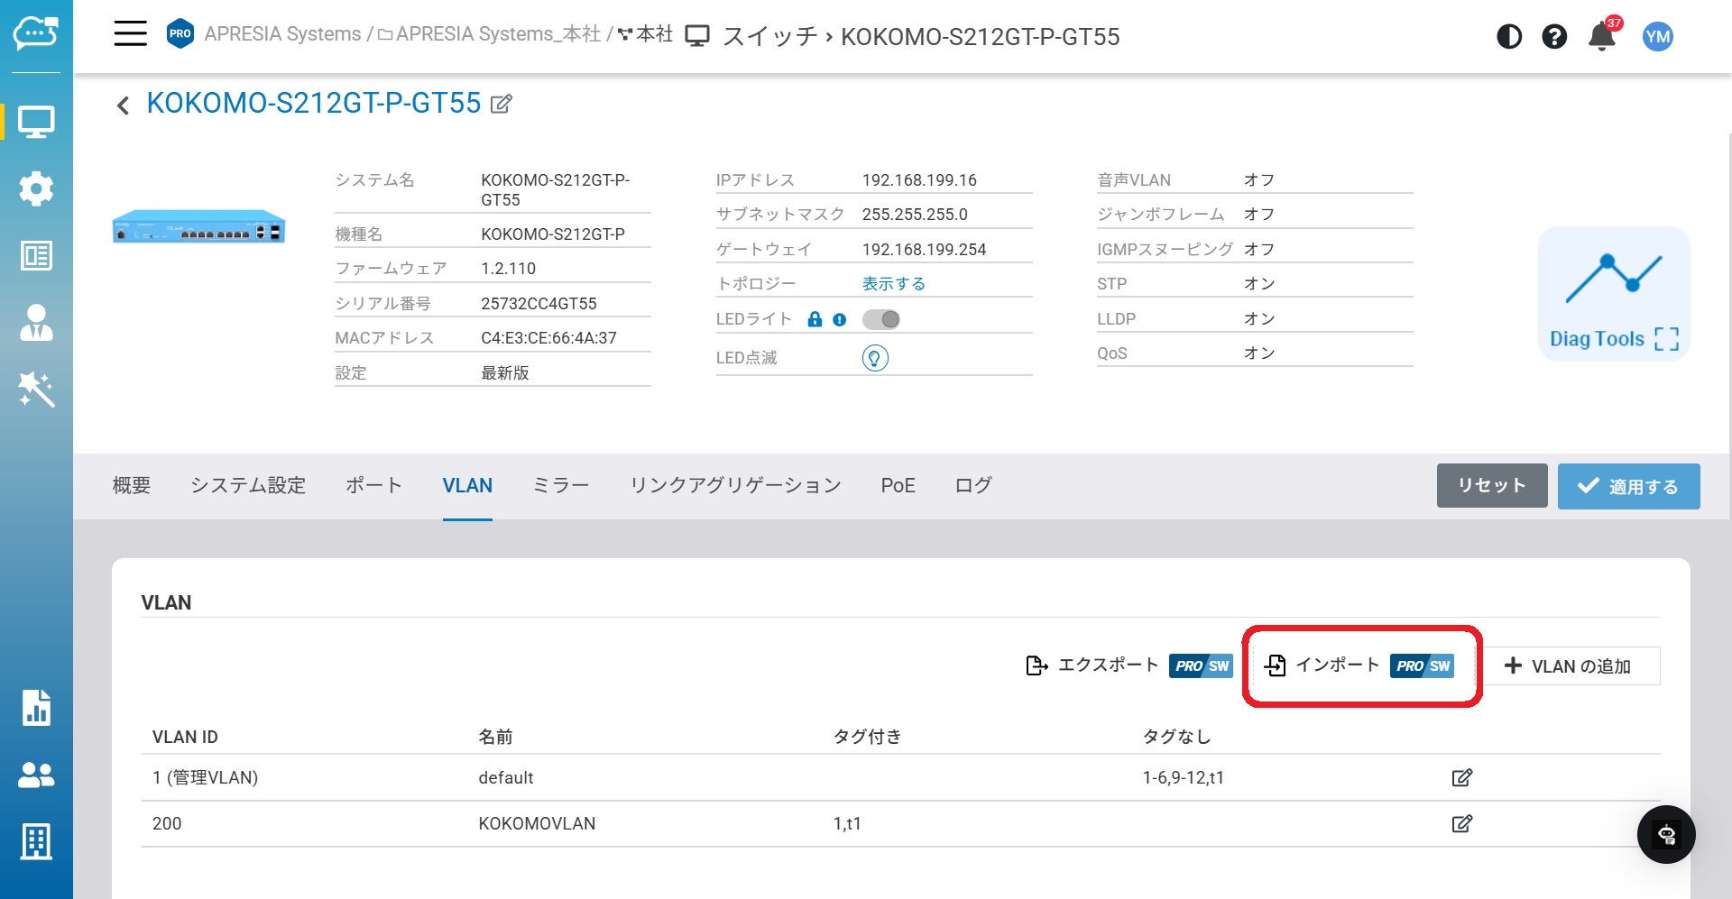This screenshot has width=1732, height=899.
Task: Click the インポート button
Action: pos(1359,666)
